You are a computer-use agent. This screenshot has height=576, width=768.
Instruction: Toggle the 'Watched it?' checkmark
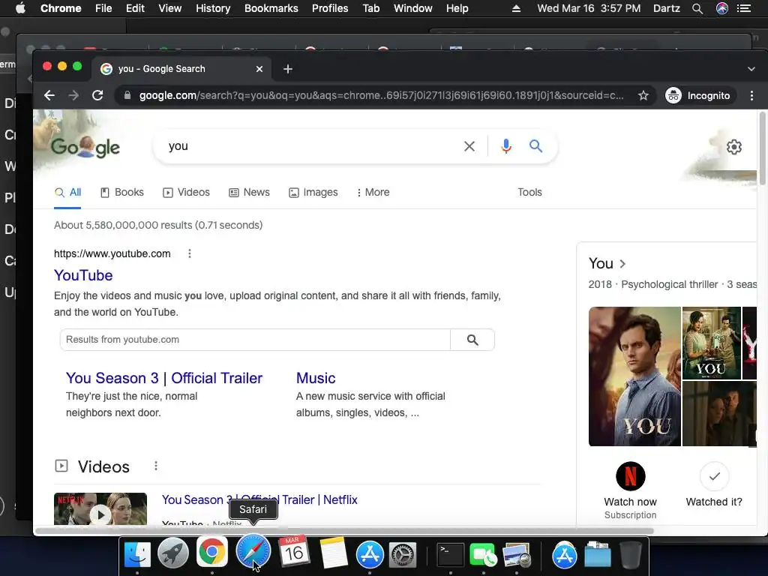(x=714, y=476)
